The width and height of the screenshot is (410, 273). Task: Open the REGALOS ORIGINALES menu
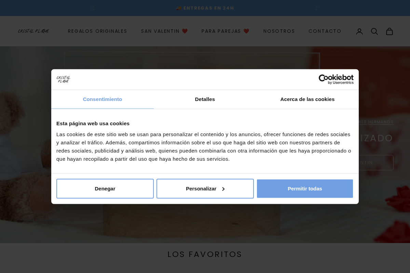click(x=98, y=31)
